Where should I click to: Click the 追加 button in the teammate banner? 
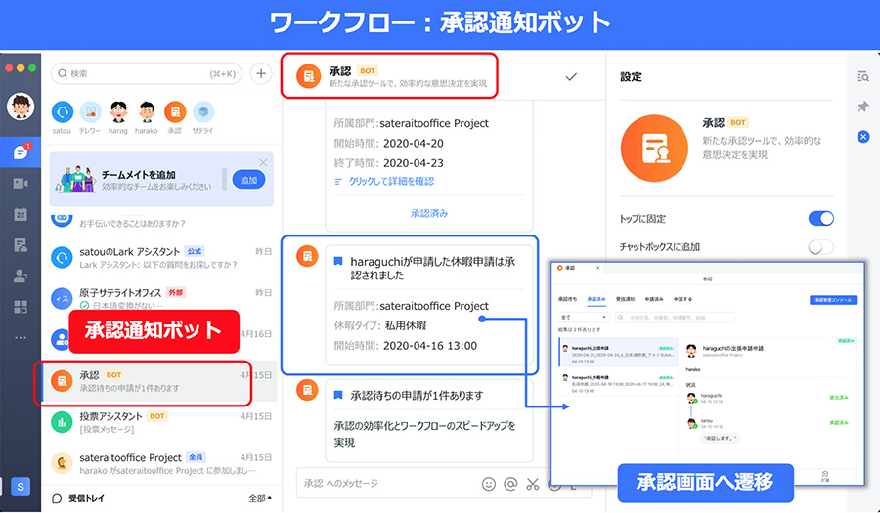(248, 180)
